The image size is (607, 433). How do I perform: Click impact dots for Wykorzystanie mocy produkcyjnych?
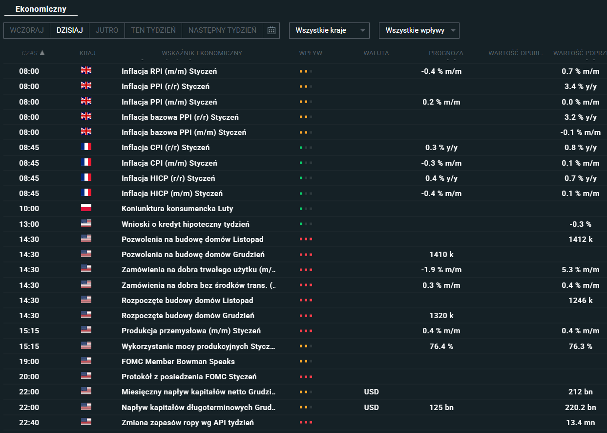click(306, 346)
